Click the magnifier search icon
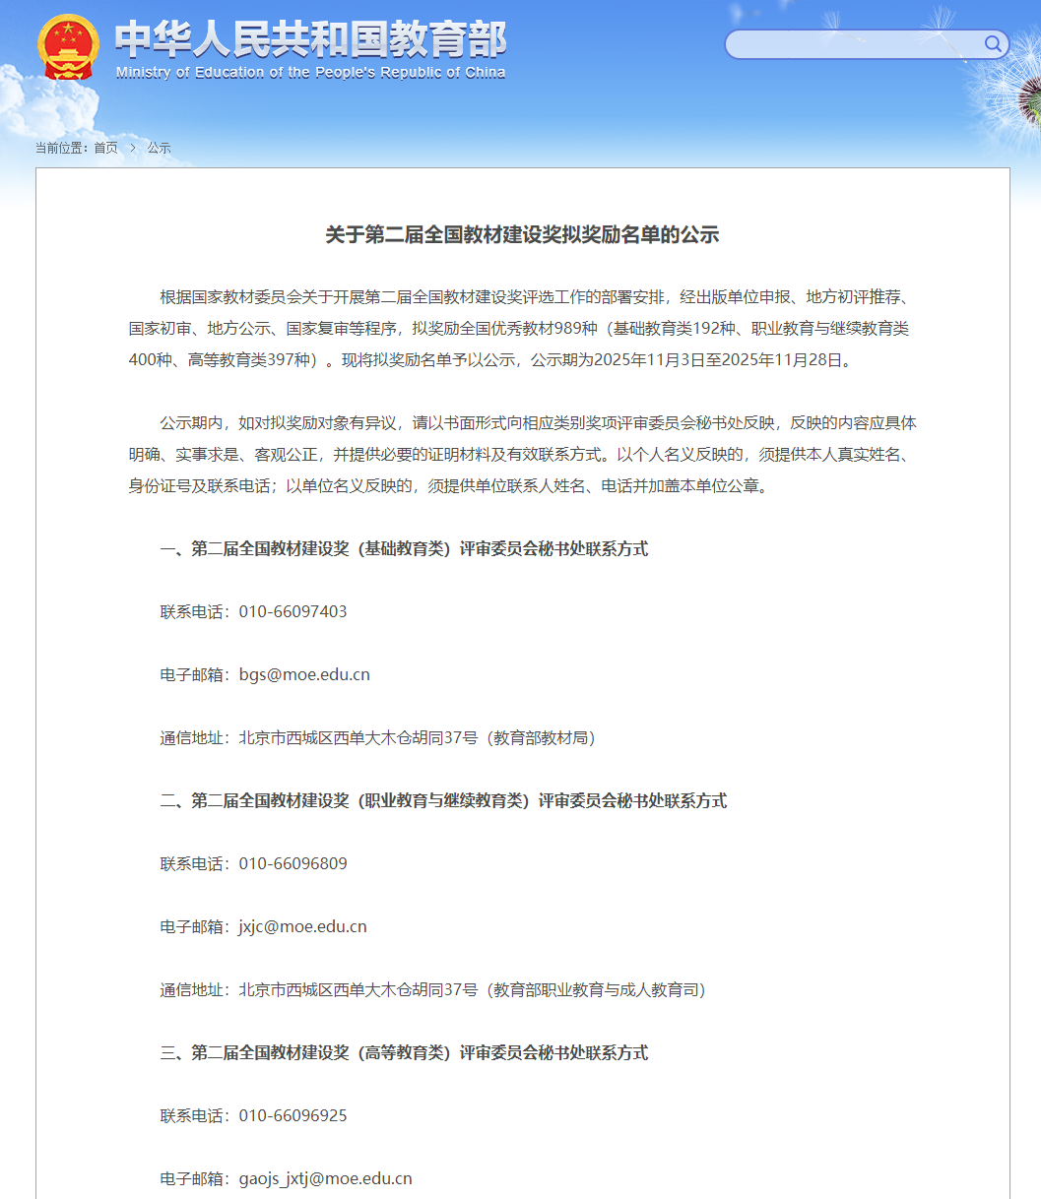This screenshot has width=1041, height=1199. [993, 43]
